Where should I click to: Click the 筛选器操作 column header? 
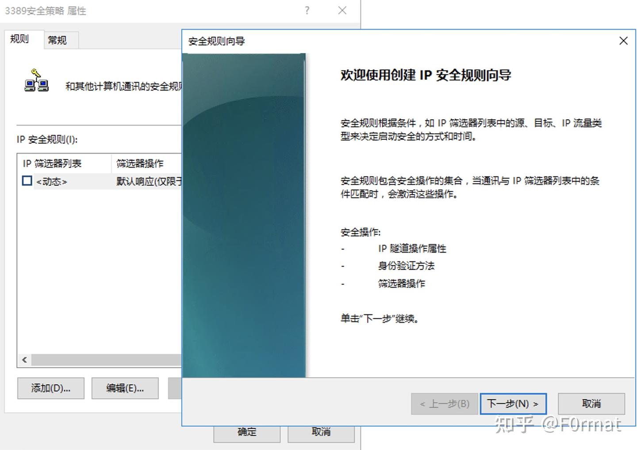pyautogui.click(x=139, y=163)
